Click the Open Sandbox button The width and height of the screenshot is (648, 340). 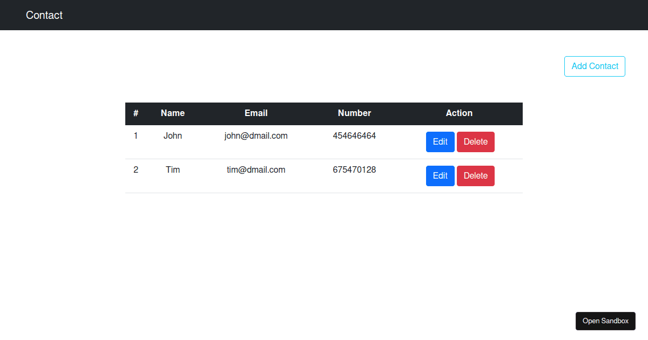pos(605,321)
